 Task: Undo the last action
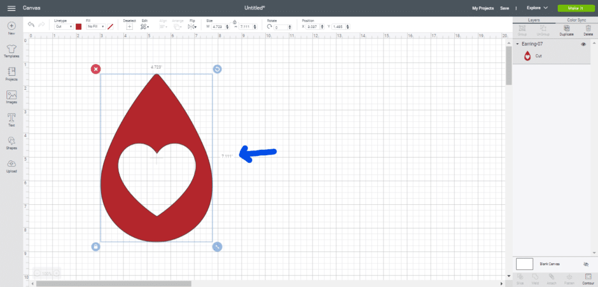[x=31, y=25]
